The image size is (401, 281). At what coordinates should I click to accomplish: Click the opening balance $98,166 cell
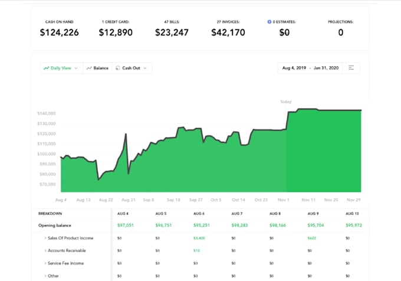(x=278, y=225)
